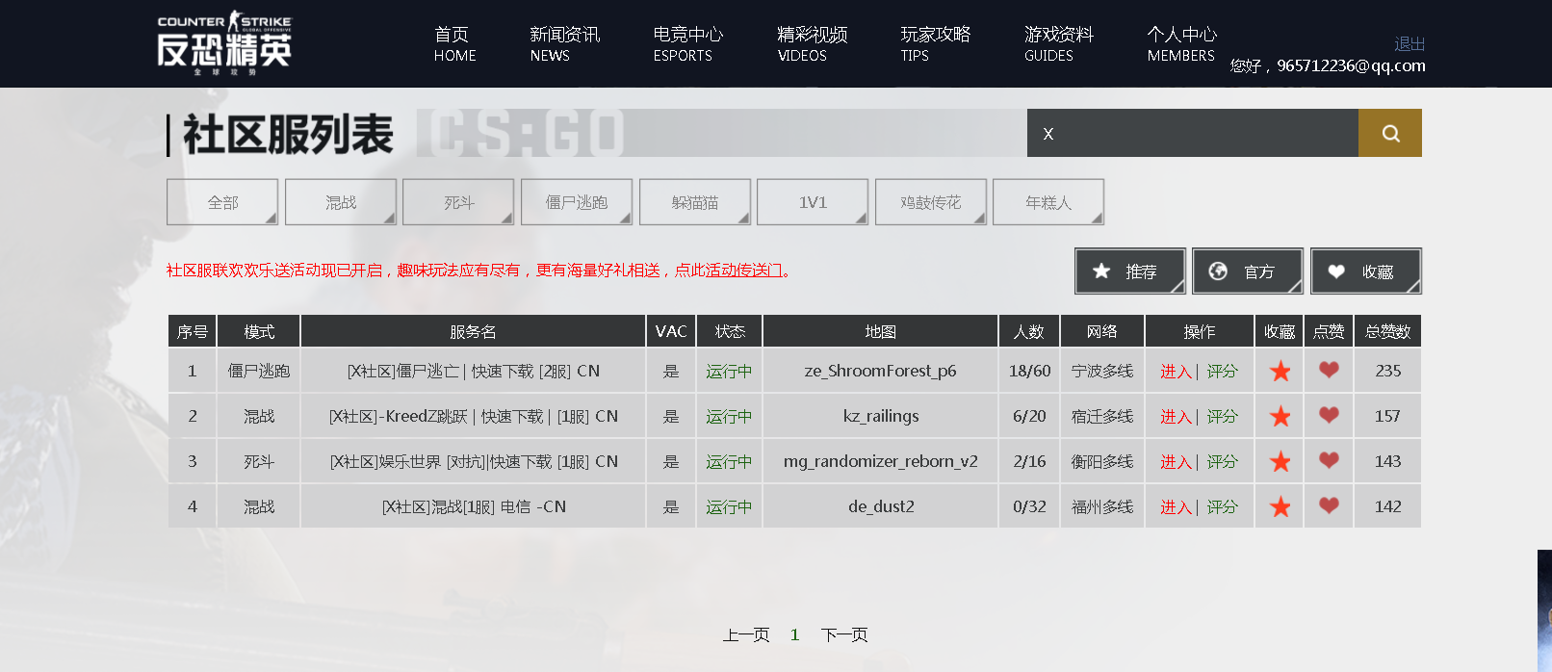Screen dimensions: 1552x672
Task: Like the ze_ShroomForest_p6 server heart
Action: pyautogui.click(x=1329, y=370)
